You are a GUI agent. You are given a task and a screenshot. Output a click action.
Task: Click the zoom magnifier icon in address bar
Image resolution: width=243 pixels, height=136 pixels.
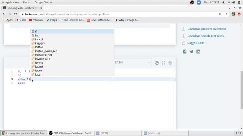pos(220,14)
